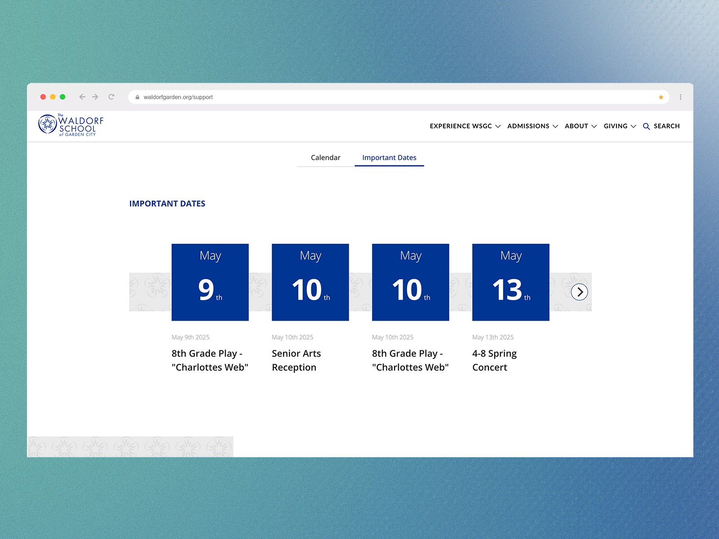Image resolution: width=719 pixels, height=539 pixels.
Task: Click the Waldorf School logo
Action: click(x=71, y=125)
